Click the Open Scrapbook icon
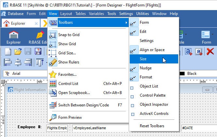This screenshot has height=137, width=217. (53, 93)
